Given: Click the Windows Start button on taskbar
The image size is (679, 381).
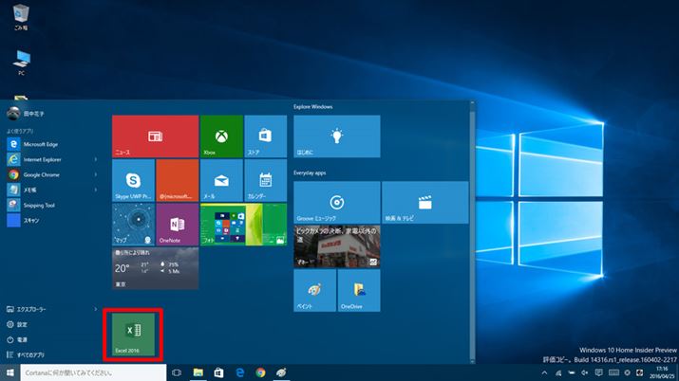Looking at the screenshot, I should coord(10,373).
